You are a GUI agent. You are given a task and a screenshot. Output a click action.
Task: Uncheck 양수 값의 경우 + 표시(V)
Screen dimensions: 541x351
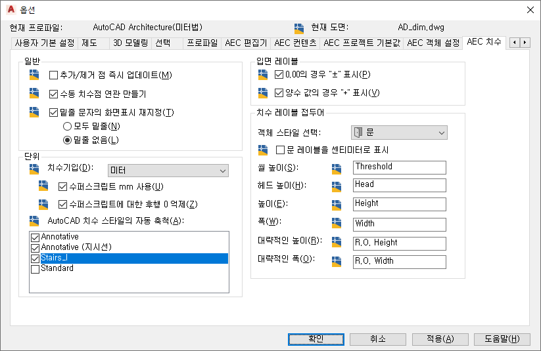[279, 93]
